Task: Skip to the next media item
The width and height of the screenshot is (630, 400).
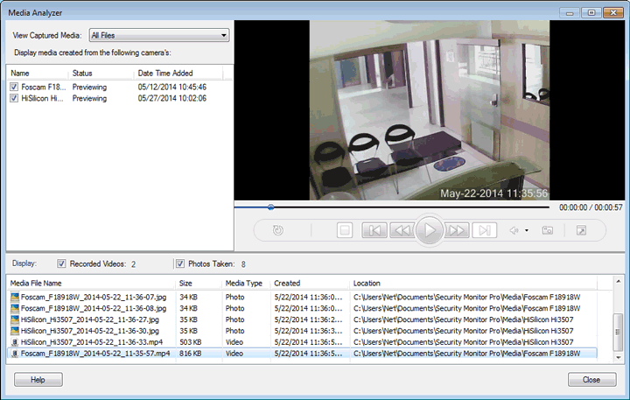Action: point(484,230)
